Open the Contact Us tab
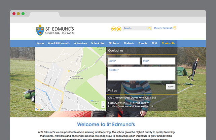216x140 pixels. click(x=168, y=43)
